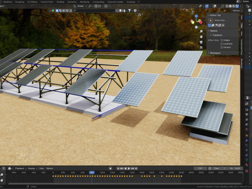
Task: Open the snapping options dropdown
Action: [100, 6]
